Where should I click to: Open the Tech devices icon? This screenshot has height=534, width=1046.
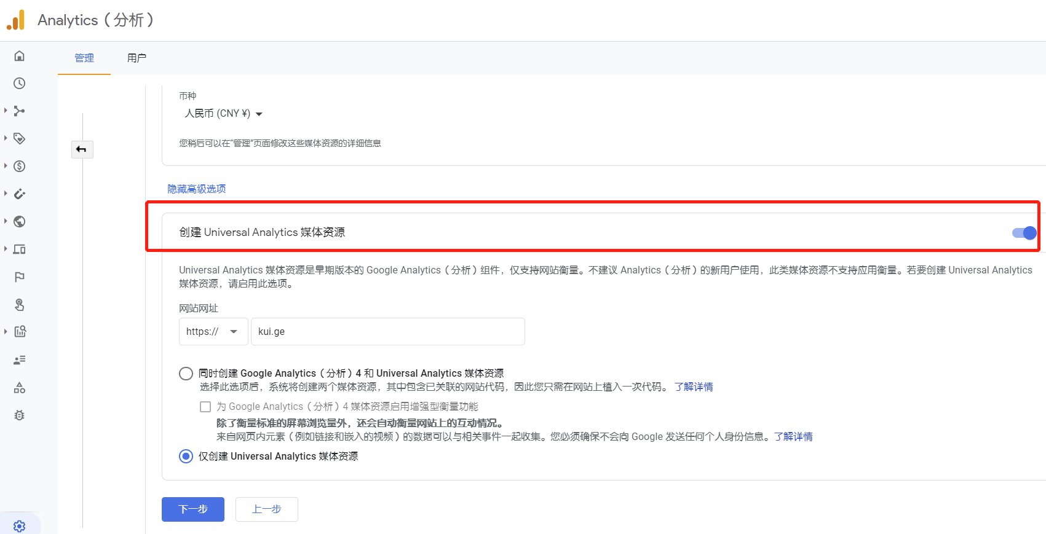[x=20, y=249]
